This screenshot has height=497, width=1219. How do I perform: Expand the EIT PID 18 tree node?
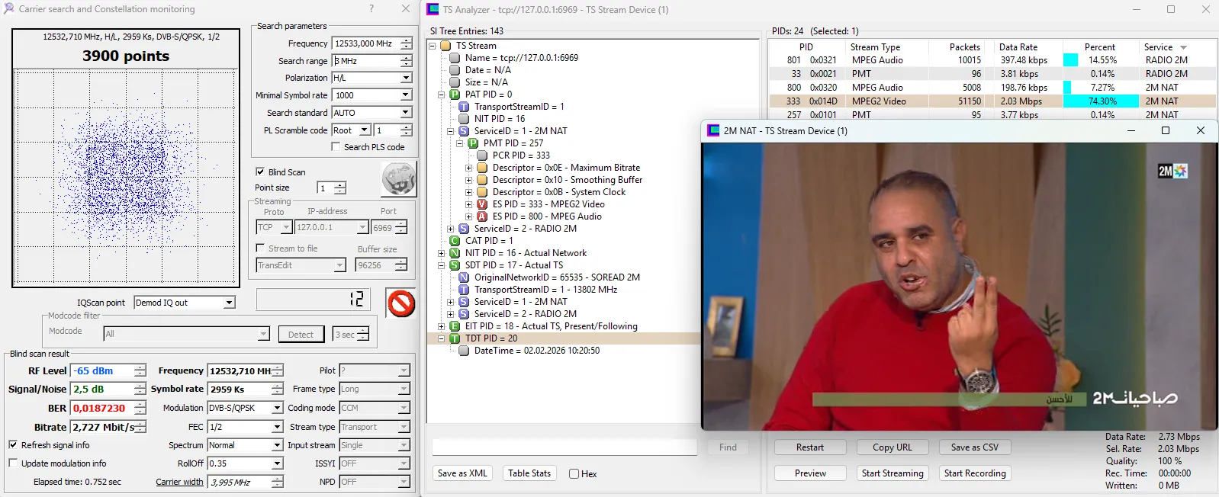click(x=442, y=326)
